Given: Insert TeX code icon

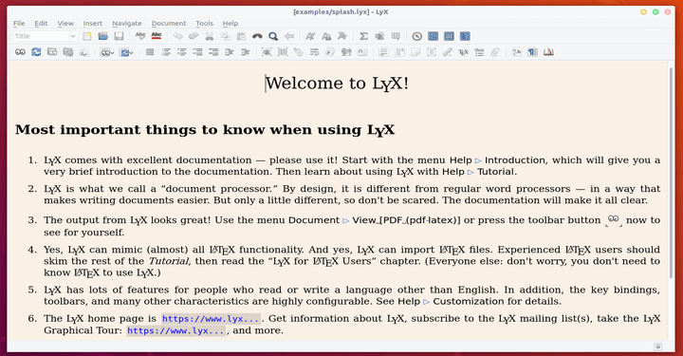Looking at the screenshot, I should 463,52.
